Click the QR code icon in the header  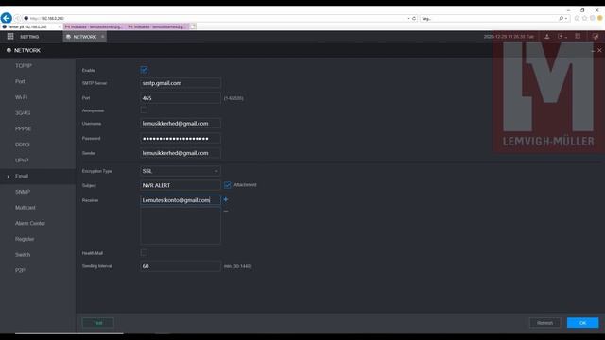click(x=578, y=36)
